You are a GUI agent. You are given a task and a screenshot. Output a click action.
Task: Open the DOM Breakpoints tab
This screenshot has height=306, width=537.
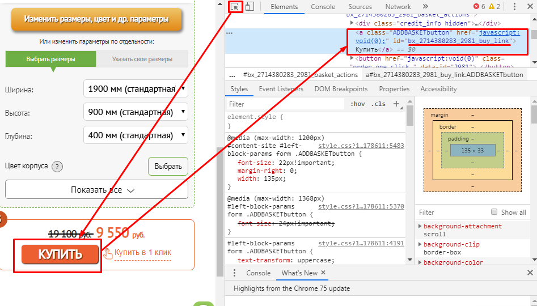pyautogui.click(x=341, y=89)
